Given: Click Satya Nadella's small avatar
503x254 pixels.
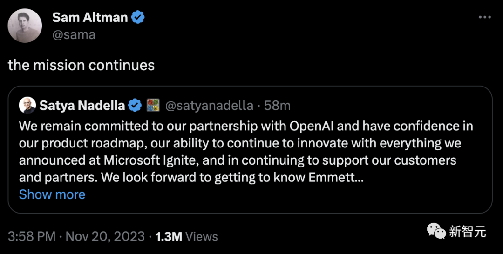Looking at the screenshot, I should [27, 106].
